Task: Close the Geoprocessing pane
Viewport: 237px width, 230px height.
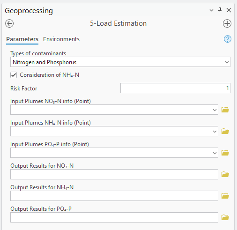Action: [x=229, y=10]
